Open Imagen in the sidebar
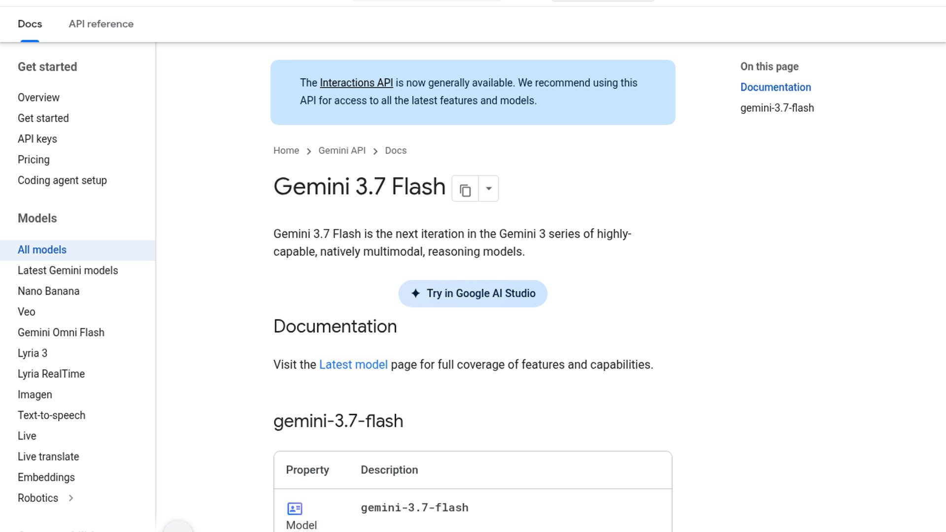The width and height of the screenshot is (946, 532). 35,395
